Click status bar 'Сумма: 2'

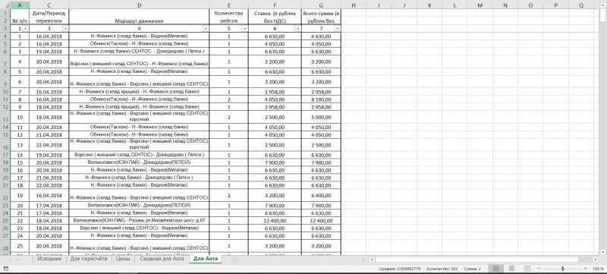tap(473, 268)
